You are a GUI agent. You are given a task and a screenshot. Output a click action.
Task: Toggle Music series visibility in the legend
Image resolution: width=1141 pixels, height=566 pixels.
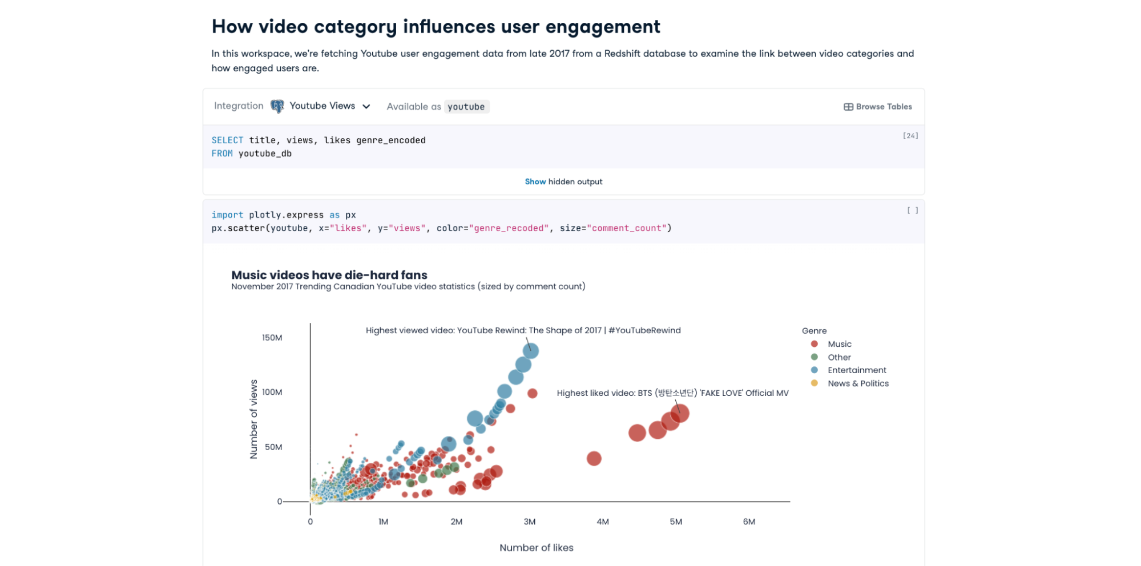[x=839, y=343]
